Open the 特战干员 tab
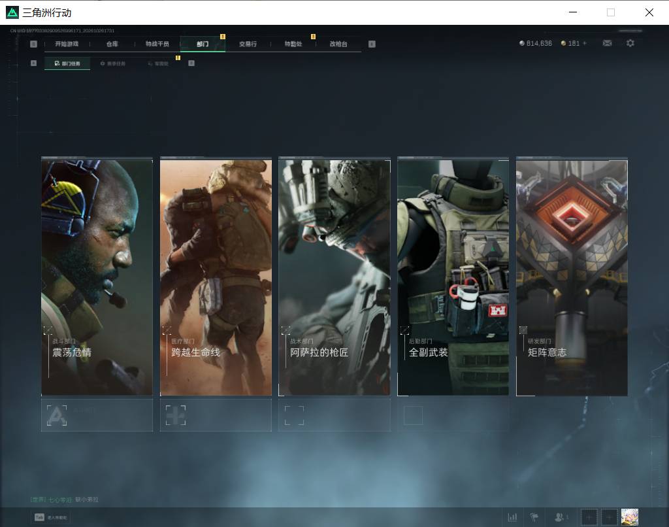This screenshot has width=669, height=527. (x=157, y=44)
